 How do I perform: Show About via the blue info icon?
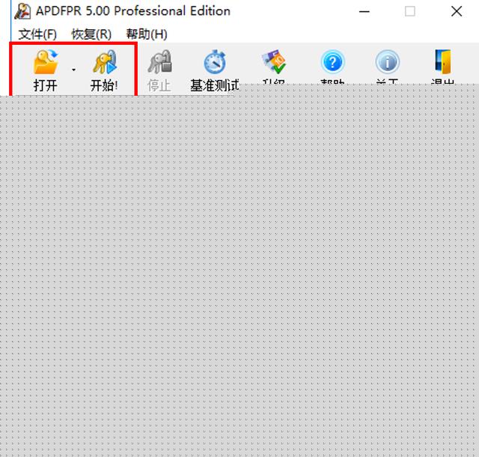pyautogui.click(x=388, y=62)
